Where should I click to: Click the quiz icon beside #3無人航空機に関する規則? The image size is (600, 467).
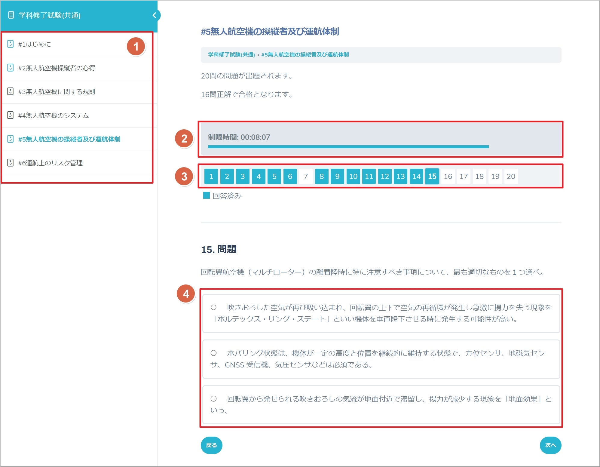(11, 91)
